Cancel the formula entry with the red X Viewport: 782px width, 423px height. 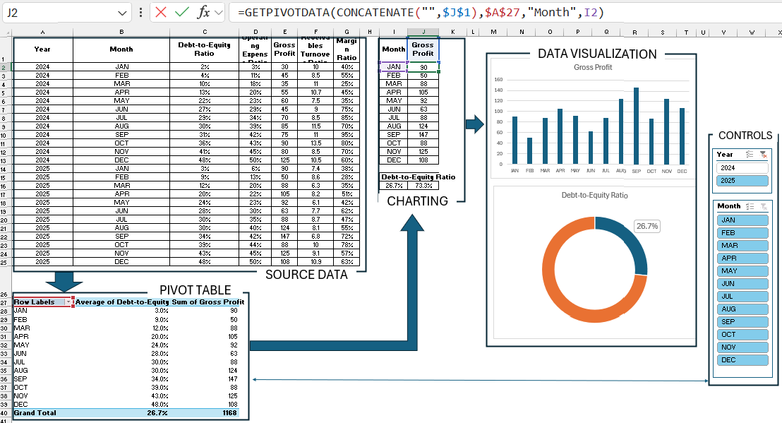pos(161,12)
